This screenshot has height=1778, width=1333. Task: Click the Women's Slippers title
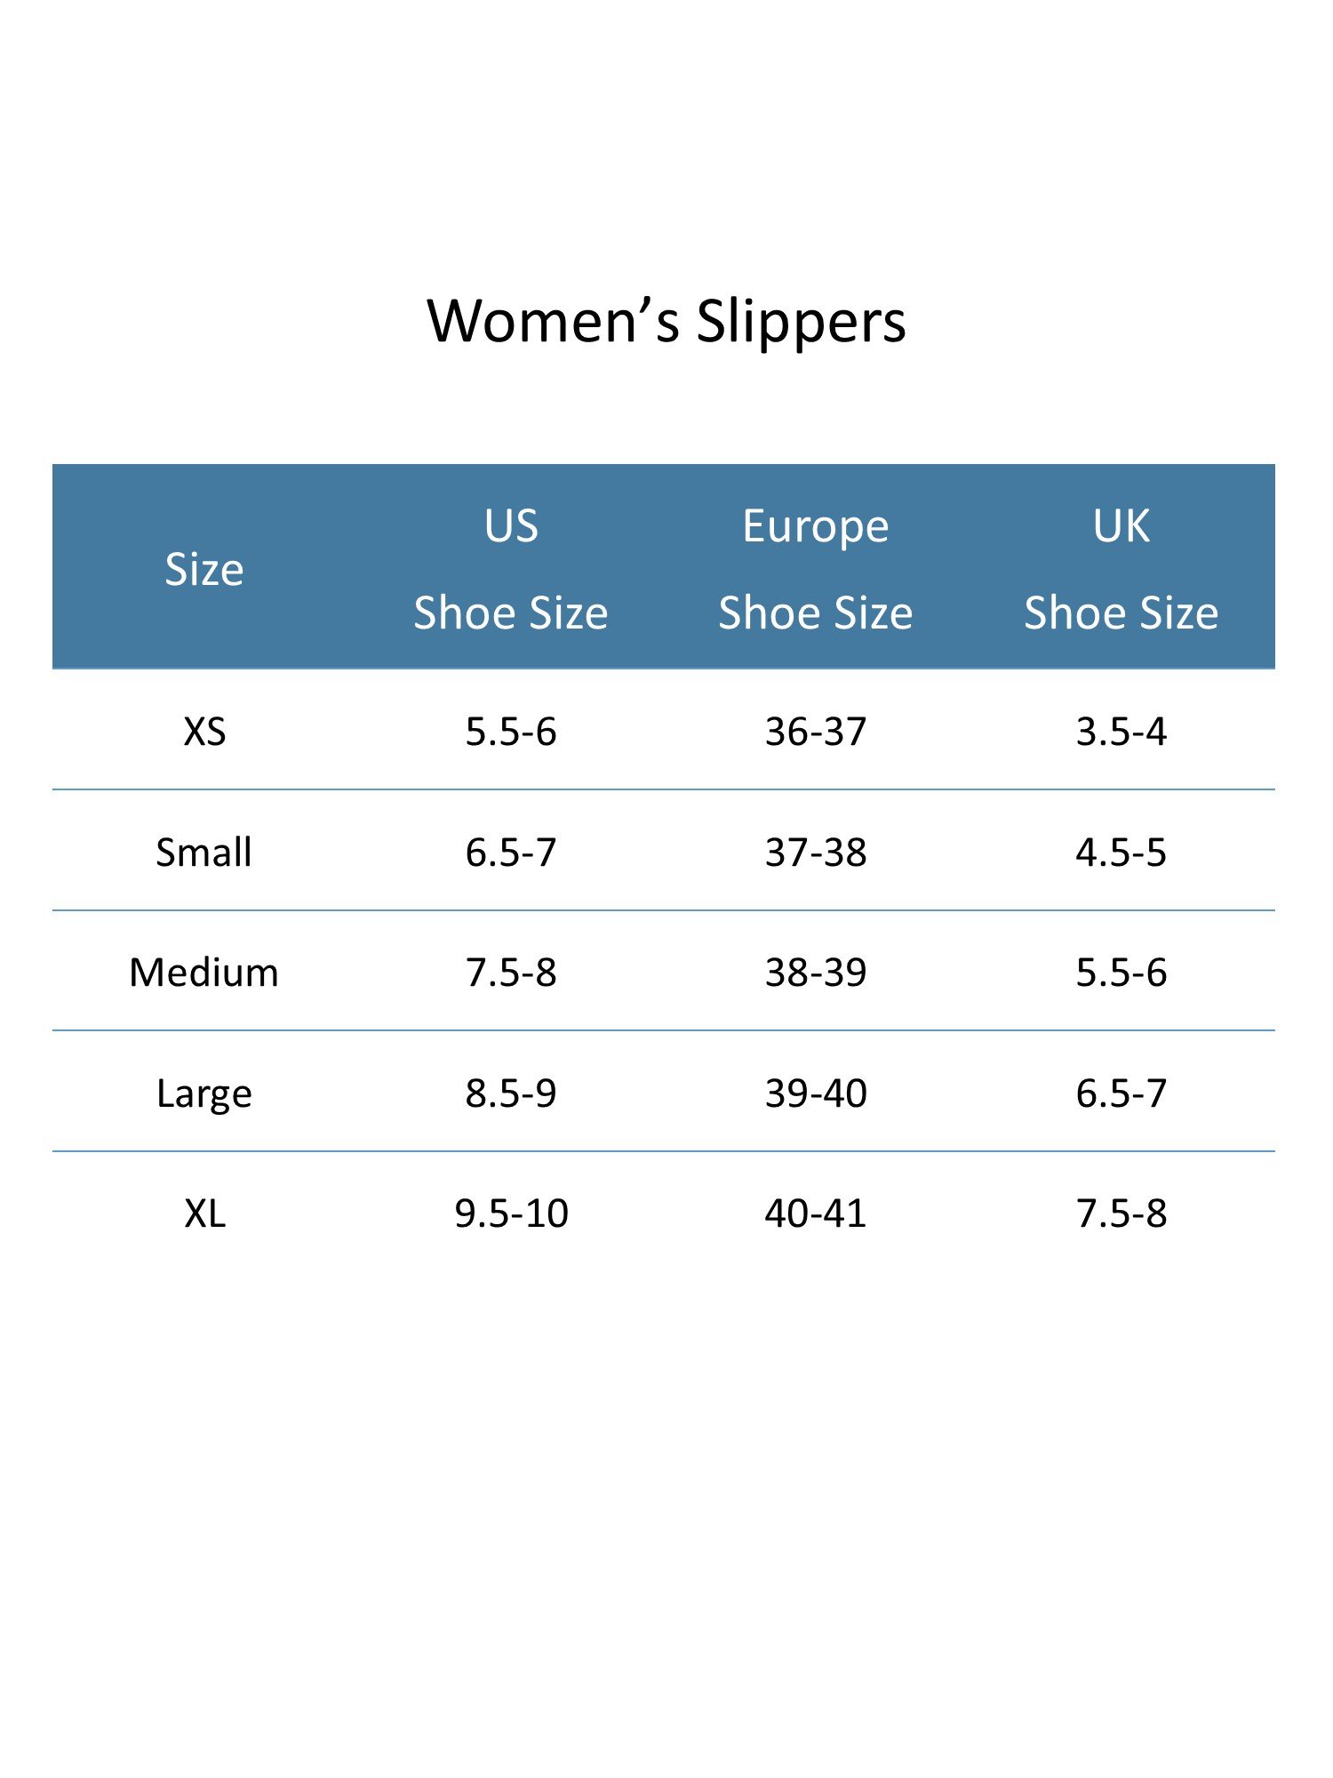[x=666, y=321]
